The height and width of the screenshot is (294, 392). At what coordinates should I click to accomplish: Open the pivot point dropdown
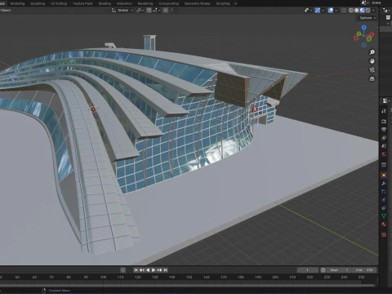[x=140, y=11]
